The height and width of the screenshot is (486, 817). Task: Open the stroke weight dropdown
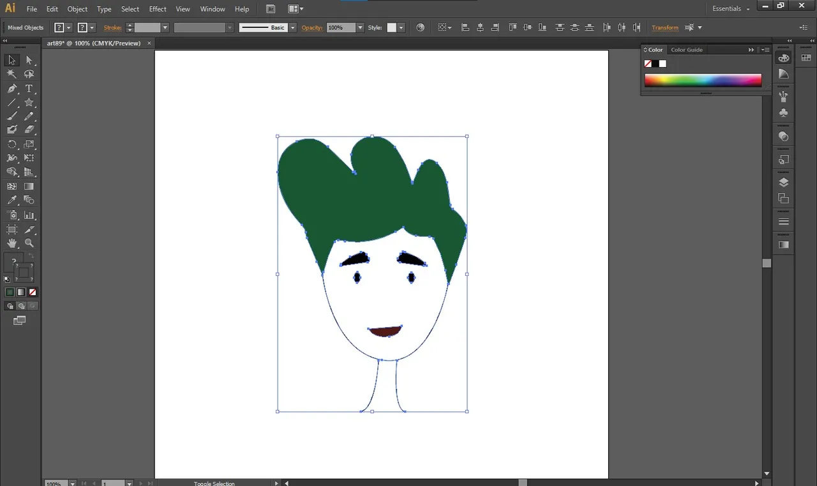pyautogui.click(x=165, y=27)
